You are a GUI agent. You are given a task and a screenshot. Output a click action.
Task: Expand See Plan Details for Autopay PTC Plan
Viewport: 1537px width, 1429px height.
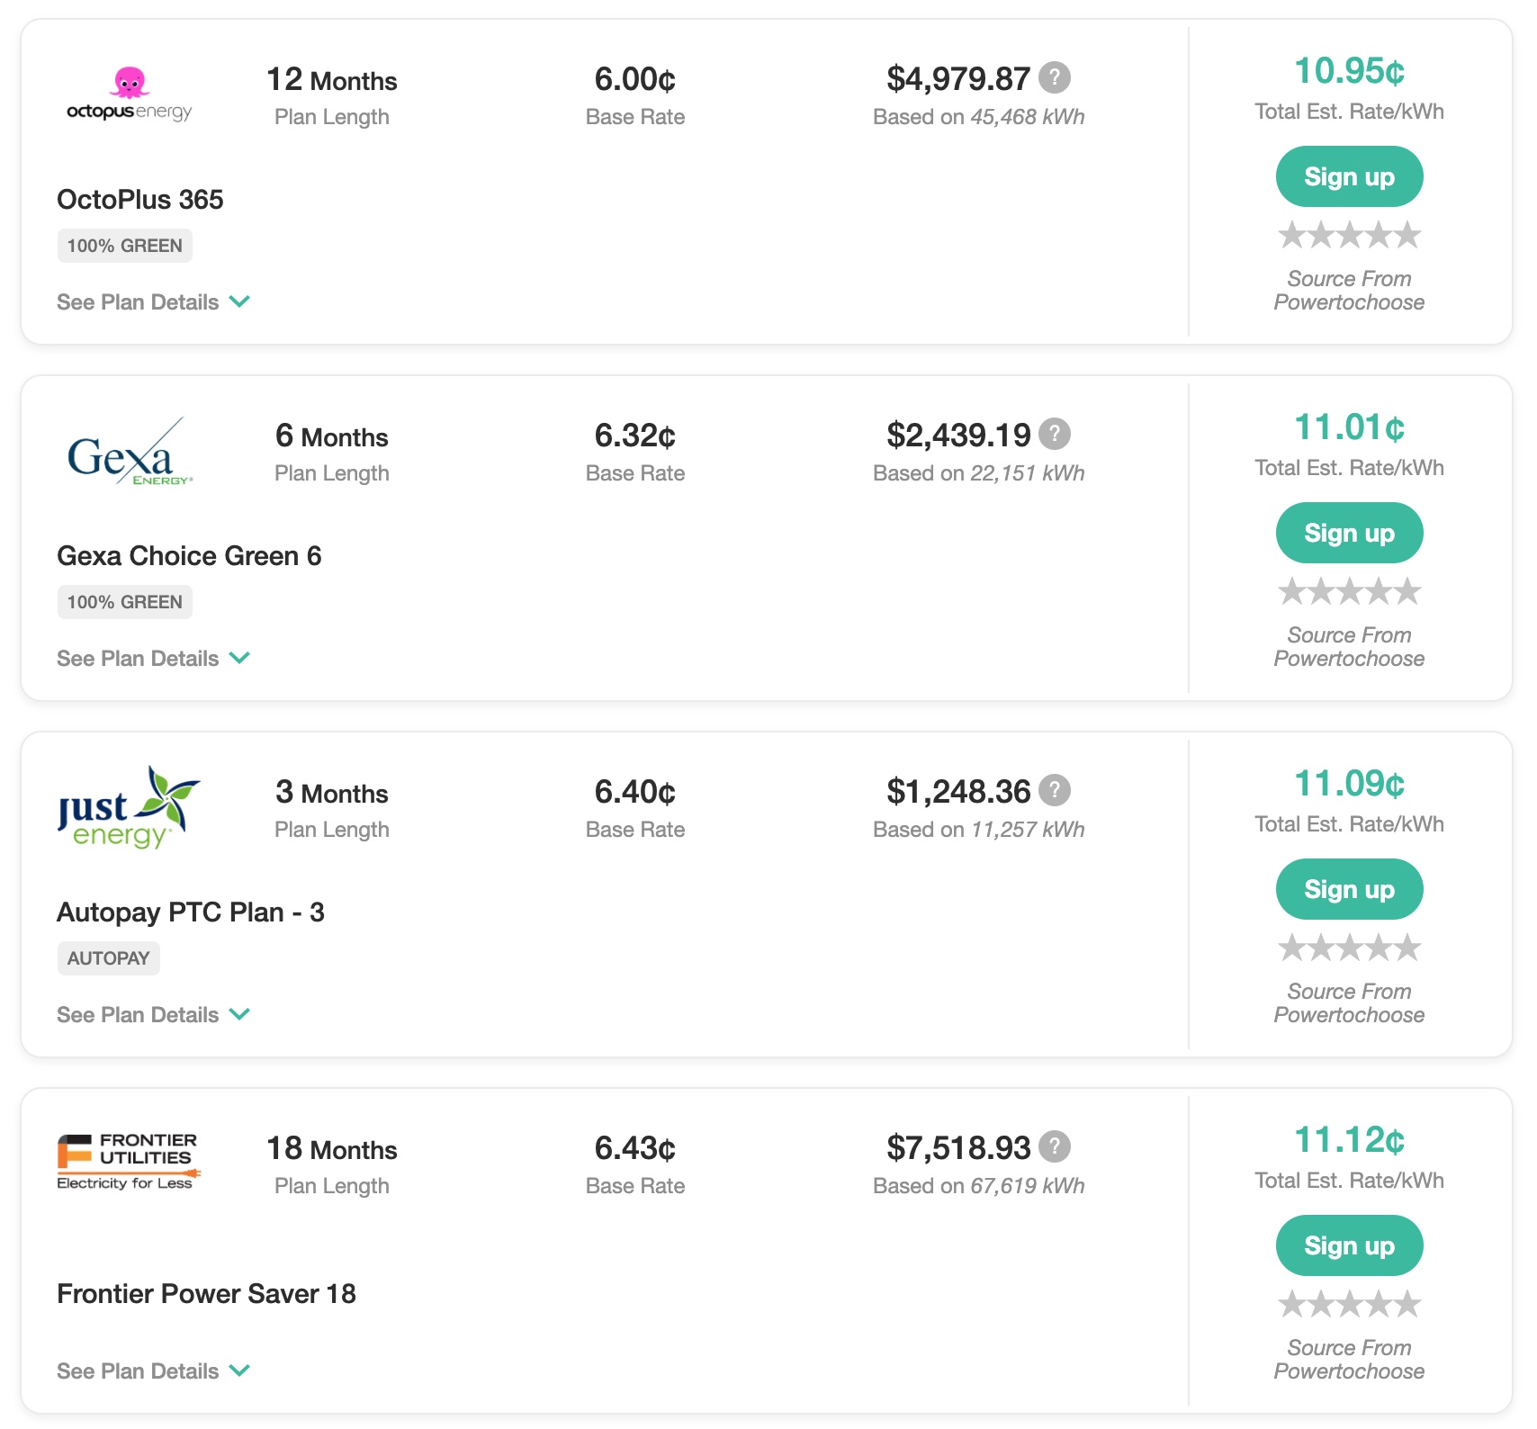[153, 1015]
